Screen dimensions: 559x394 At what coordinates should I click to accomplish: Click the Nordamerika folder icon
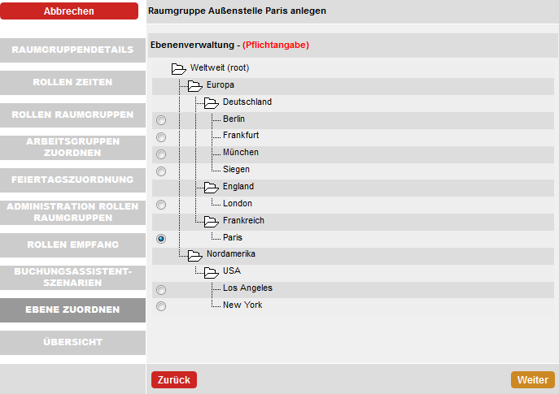(195, 255)
